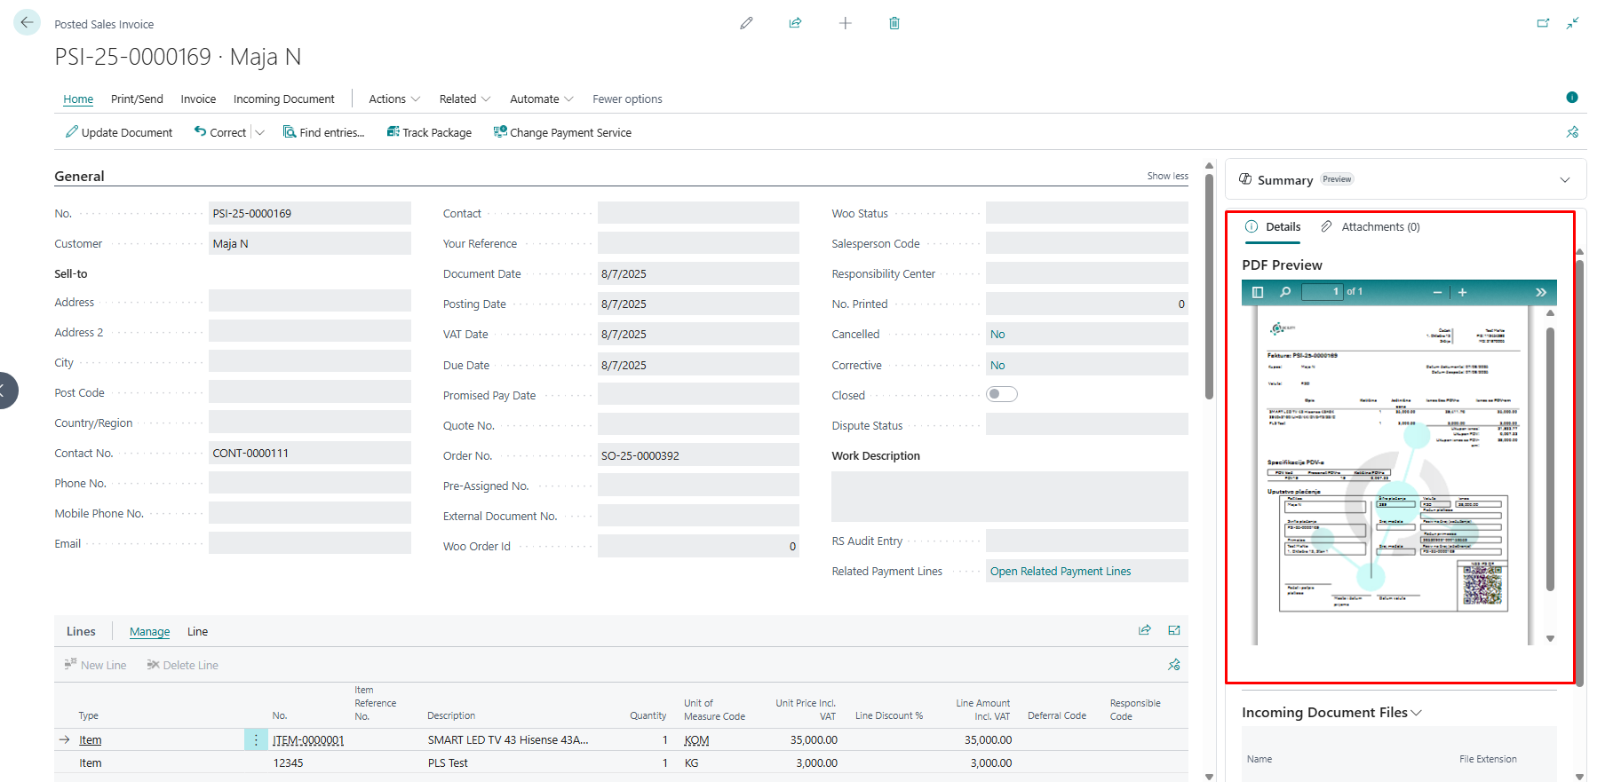Click the PDF search magnifier icon

click(1285, 292)
